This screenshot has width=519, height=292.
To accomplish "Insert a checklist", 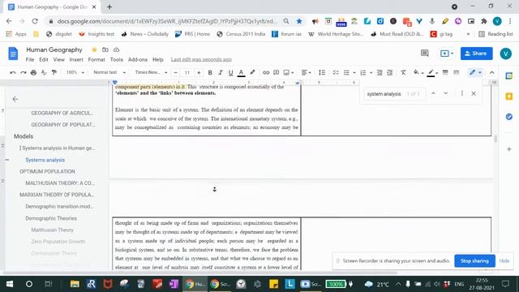I will point(336,72).
